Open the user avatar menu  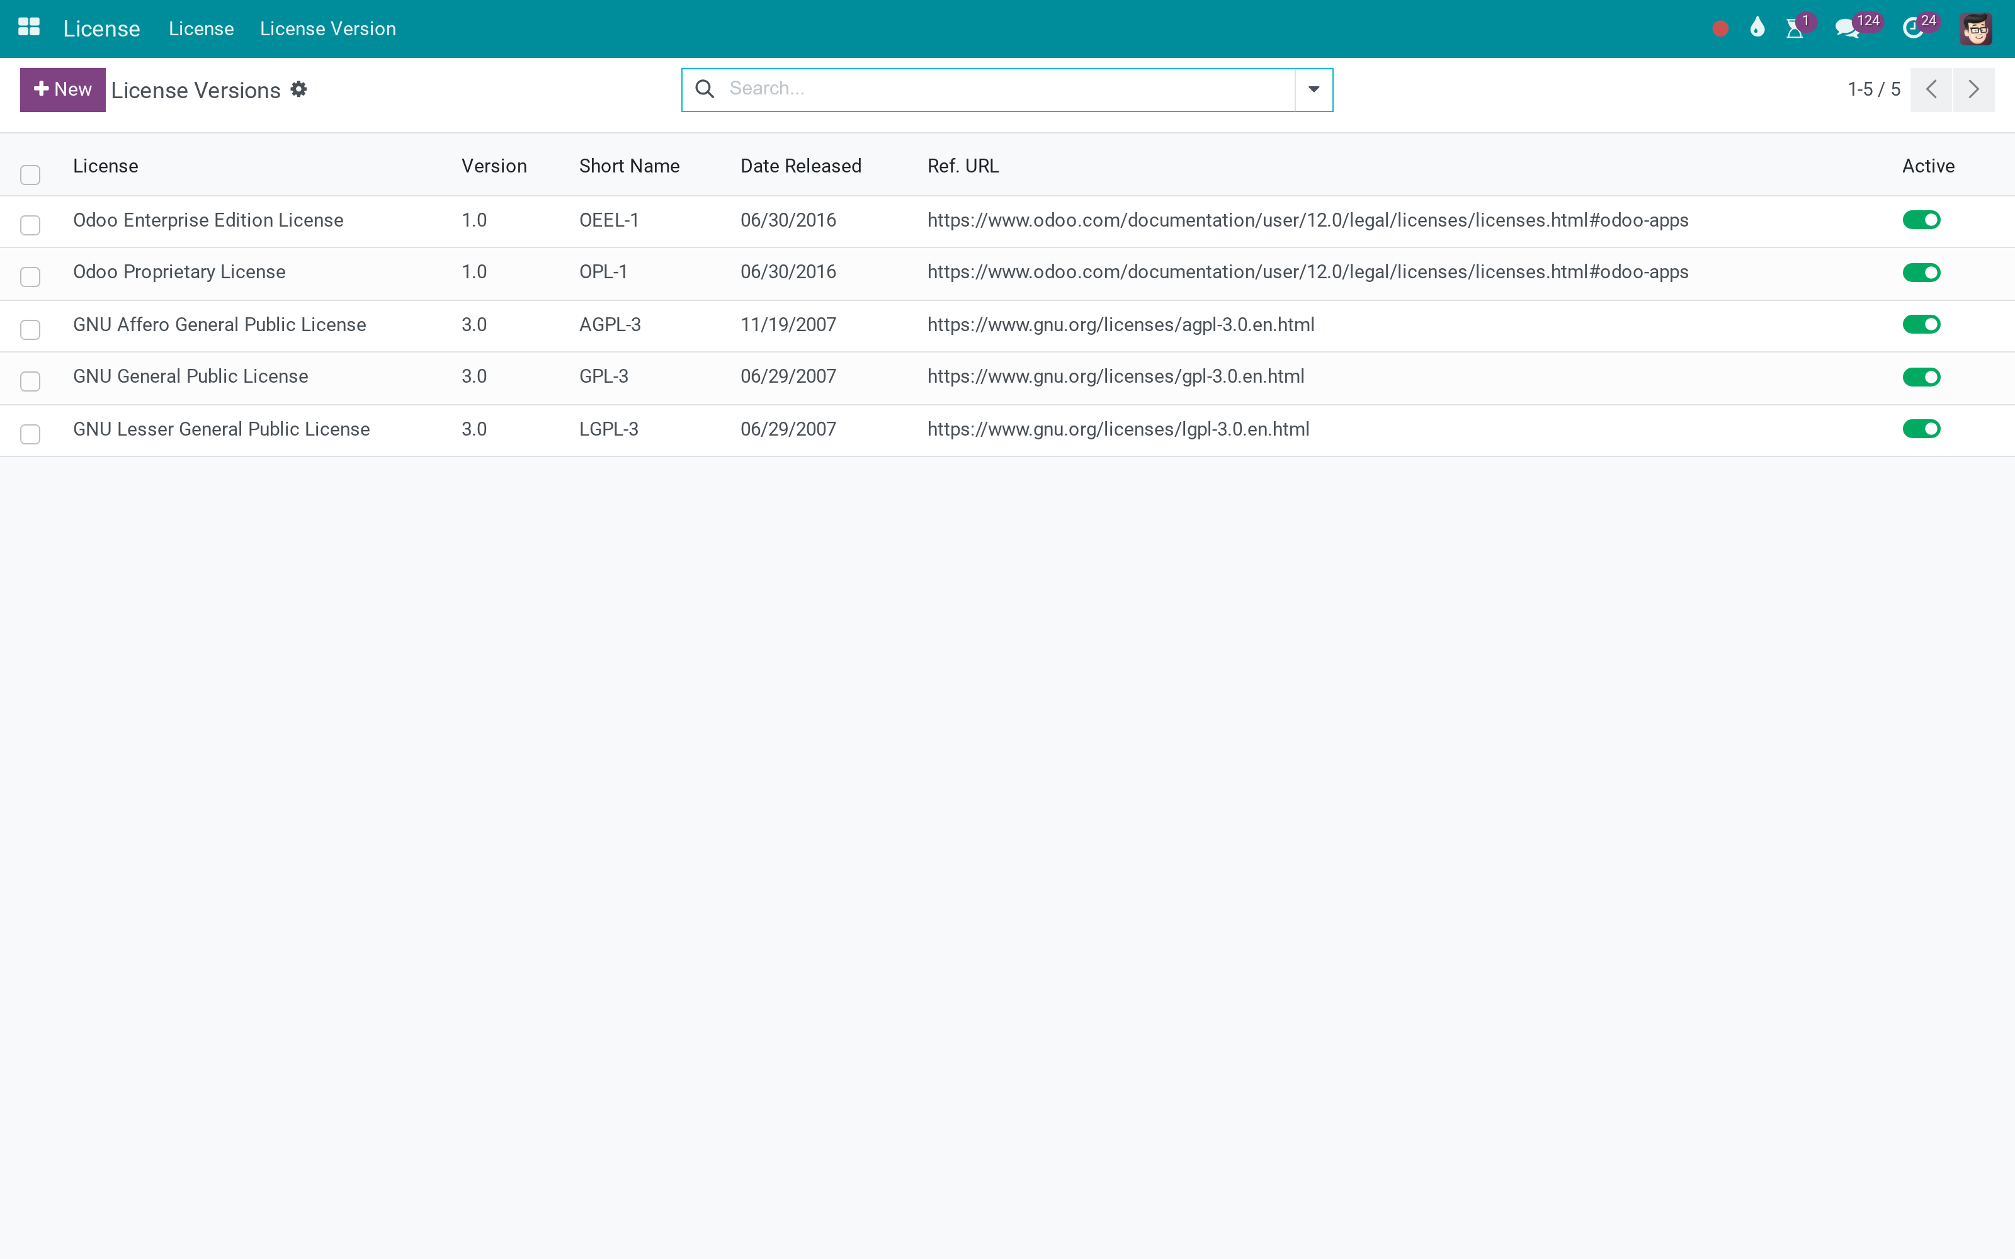coord(1976,29)
